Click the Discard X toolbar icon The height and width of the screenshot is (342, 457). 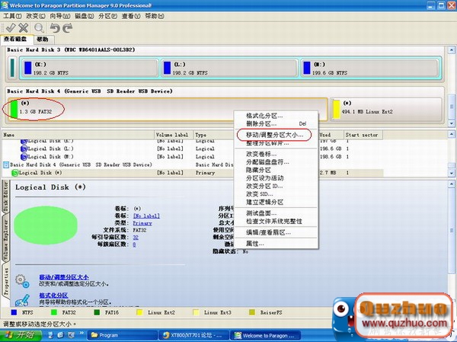[21, 27]
